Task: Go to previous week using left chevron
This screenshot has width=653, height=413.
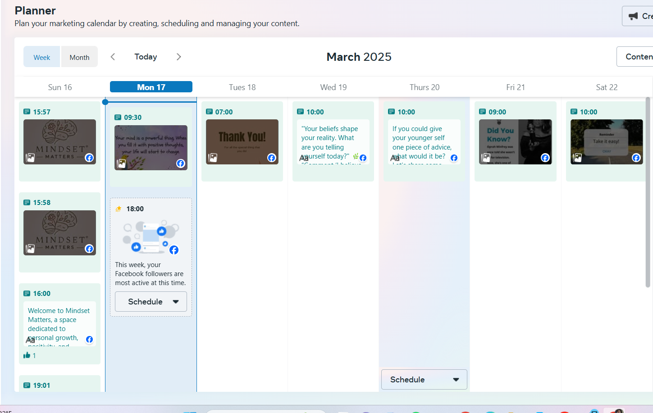Action: (x=113, y=57)
